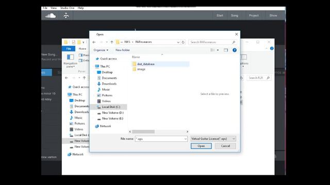Image resolution: width=330 pixels, height=185 pixels.
Task: Open the Studio One menu
Action: [67, 8]
